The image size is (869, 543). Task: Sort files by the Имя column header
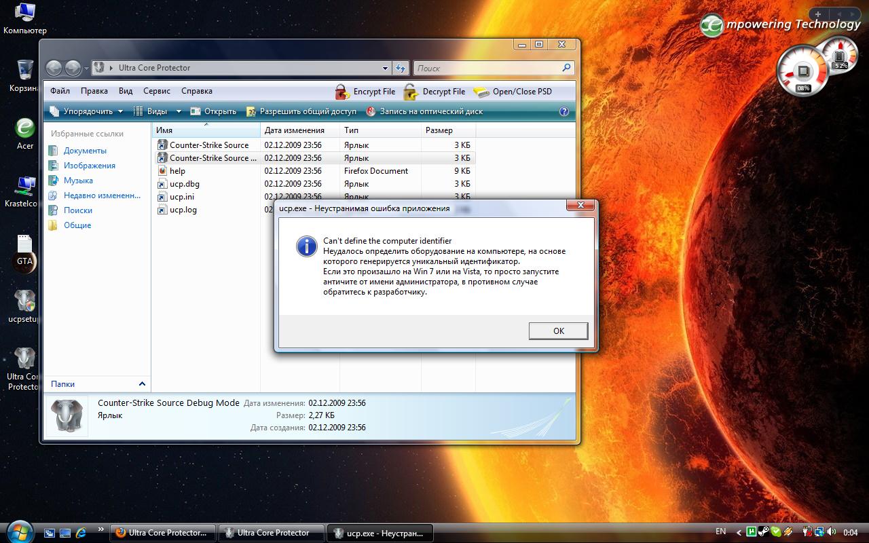[206, 130]
